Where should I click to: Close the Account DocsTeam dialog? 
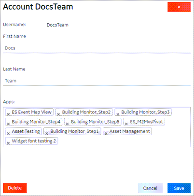(179, 7)
